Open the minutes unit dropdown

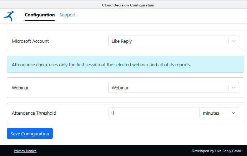click(x=219, y=113)
